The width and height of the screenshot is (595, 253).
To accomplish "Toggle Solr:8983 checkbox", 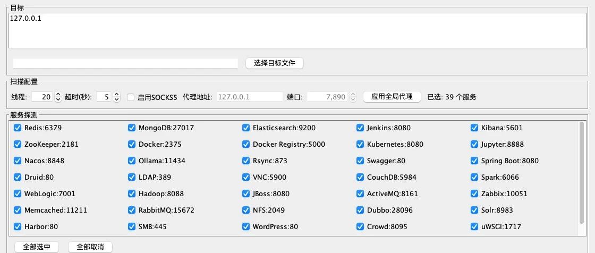I will (474, 210).
